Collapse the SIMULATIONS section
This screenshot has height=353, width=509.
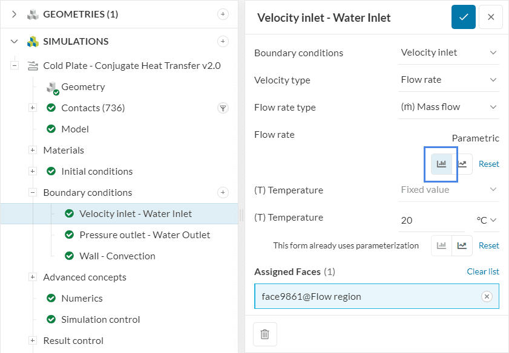15,42
